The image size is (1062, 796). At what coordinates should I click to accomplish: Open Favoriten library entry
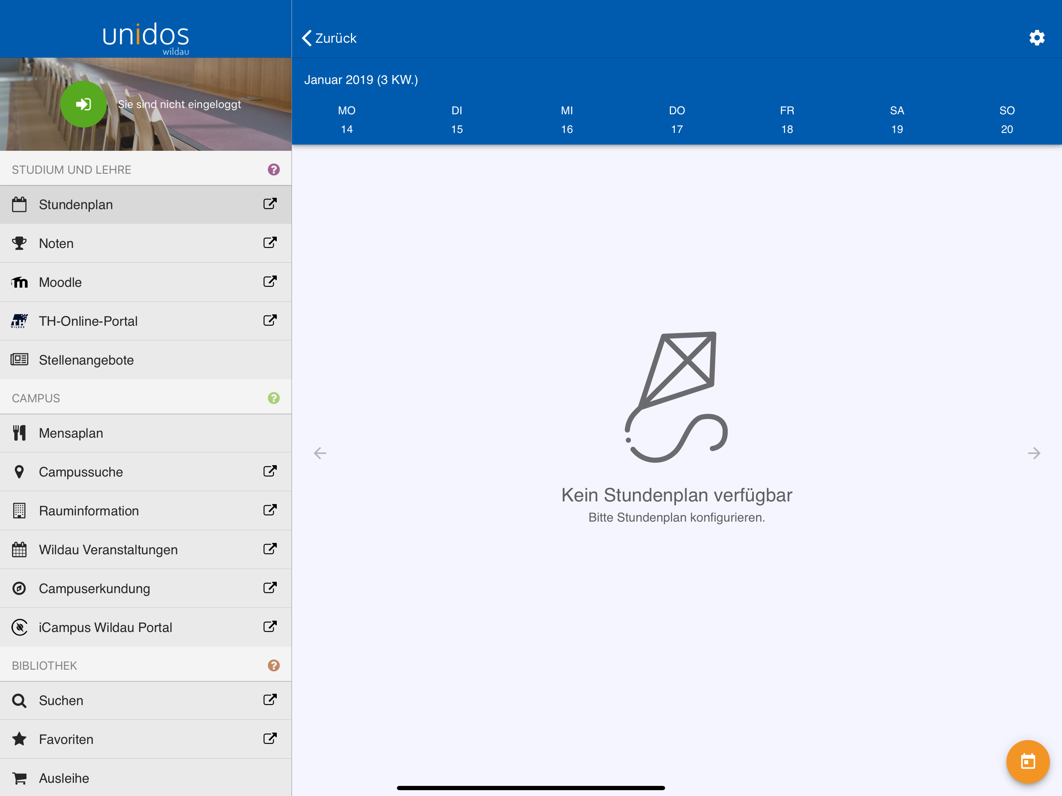tap(145, 739)
